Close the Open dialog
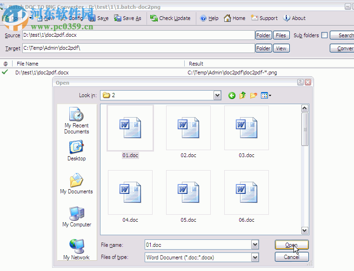354x271 pixels. coord(308,82)
